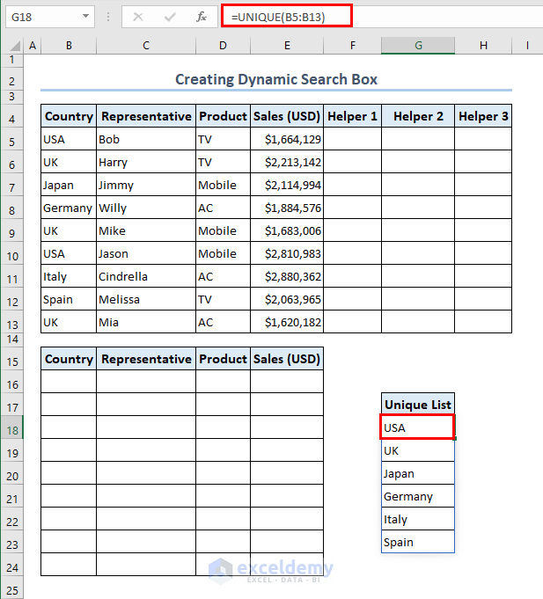Open the Insert Function fx icon
543x599 pixels.
pyautogui.click(x=201, y=17)
